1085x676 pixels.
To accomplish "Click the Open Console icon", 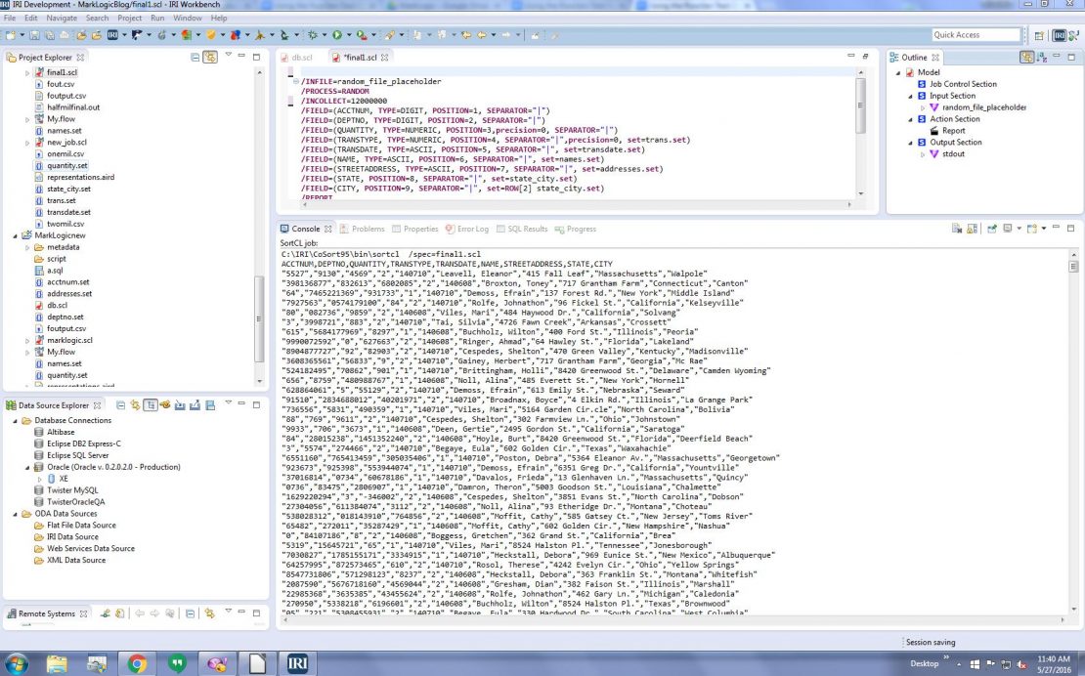I will pos(1032,229).
